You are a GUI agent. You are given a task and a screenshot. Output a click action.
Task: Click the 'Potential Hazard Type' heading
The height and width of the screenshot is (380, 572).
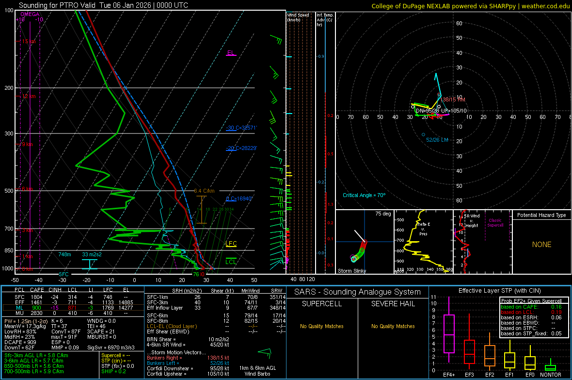coord(542,215)
